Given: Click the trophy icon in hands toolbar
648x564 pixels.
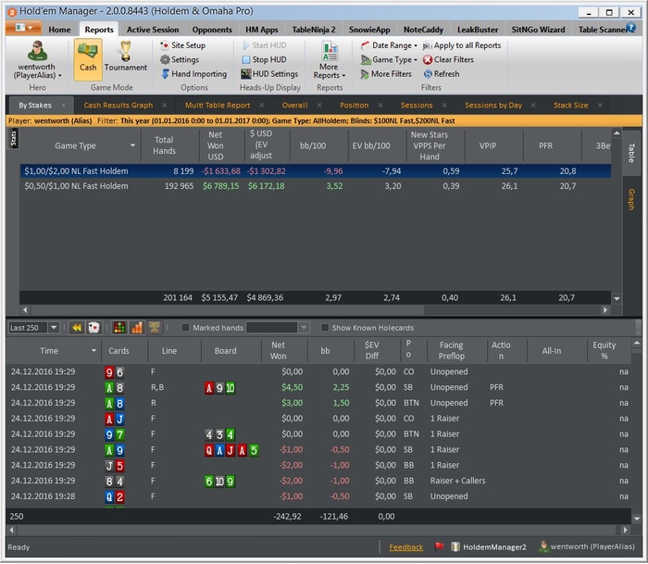Looking at the screenshot, I should point(155,328).
